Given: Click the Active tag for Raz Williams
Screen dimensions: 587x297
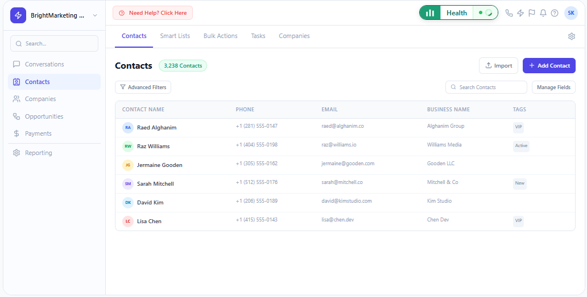Looking at the screenshot, I should coord(521,146).
